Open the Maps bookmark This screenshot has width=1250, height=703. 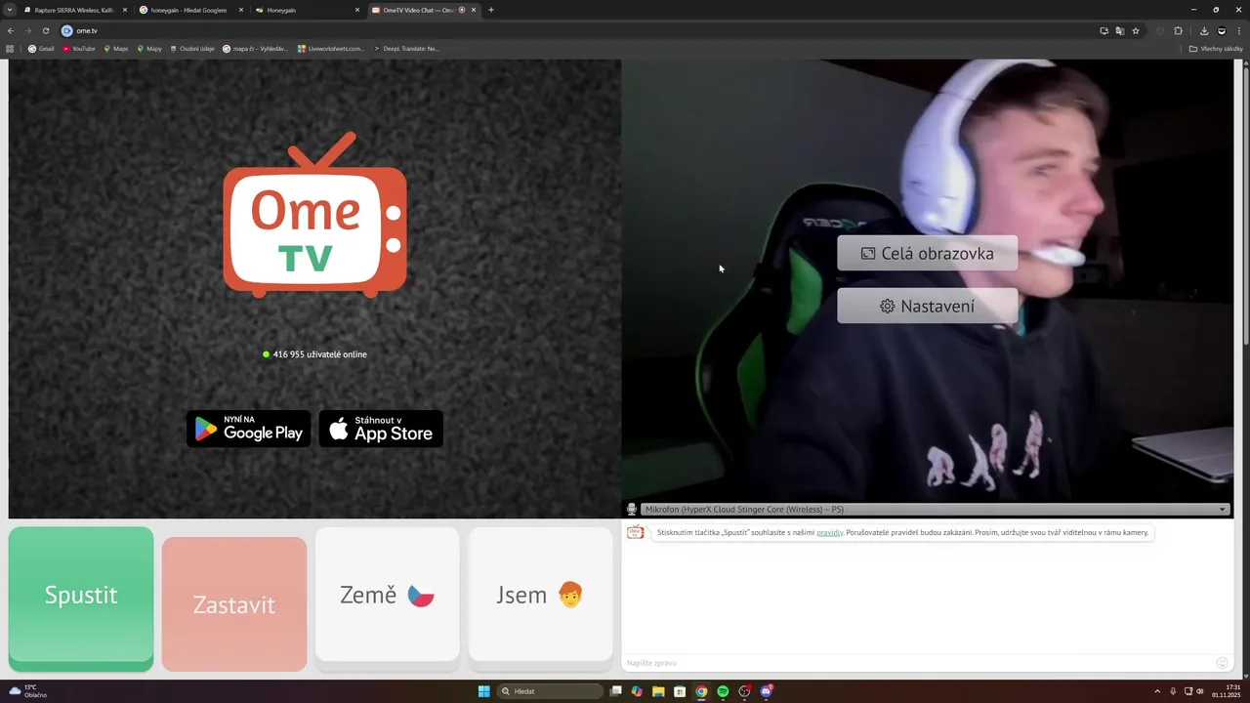click(115, 48)
